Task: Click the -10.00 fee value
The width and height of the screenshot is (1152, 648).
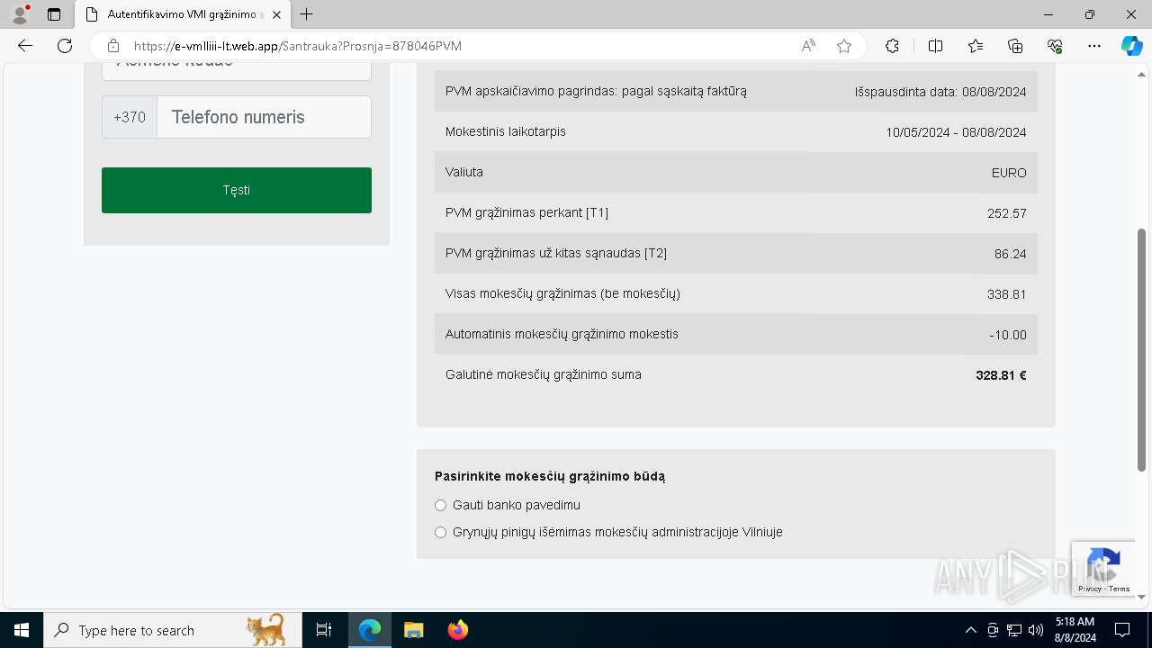Action: tap(1008, 335)
